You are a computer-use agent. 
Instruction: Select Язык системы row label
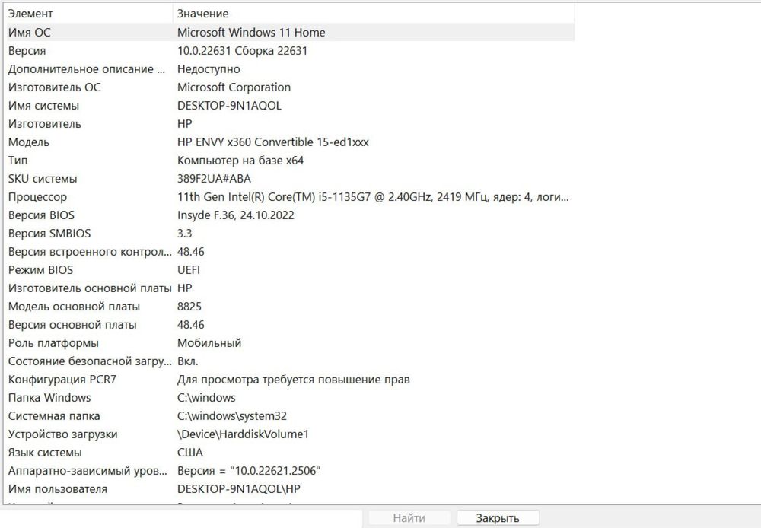[x=45, y=453]
